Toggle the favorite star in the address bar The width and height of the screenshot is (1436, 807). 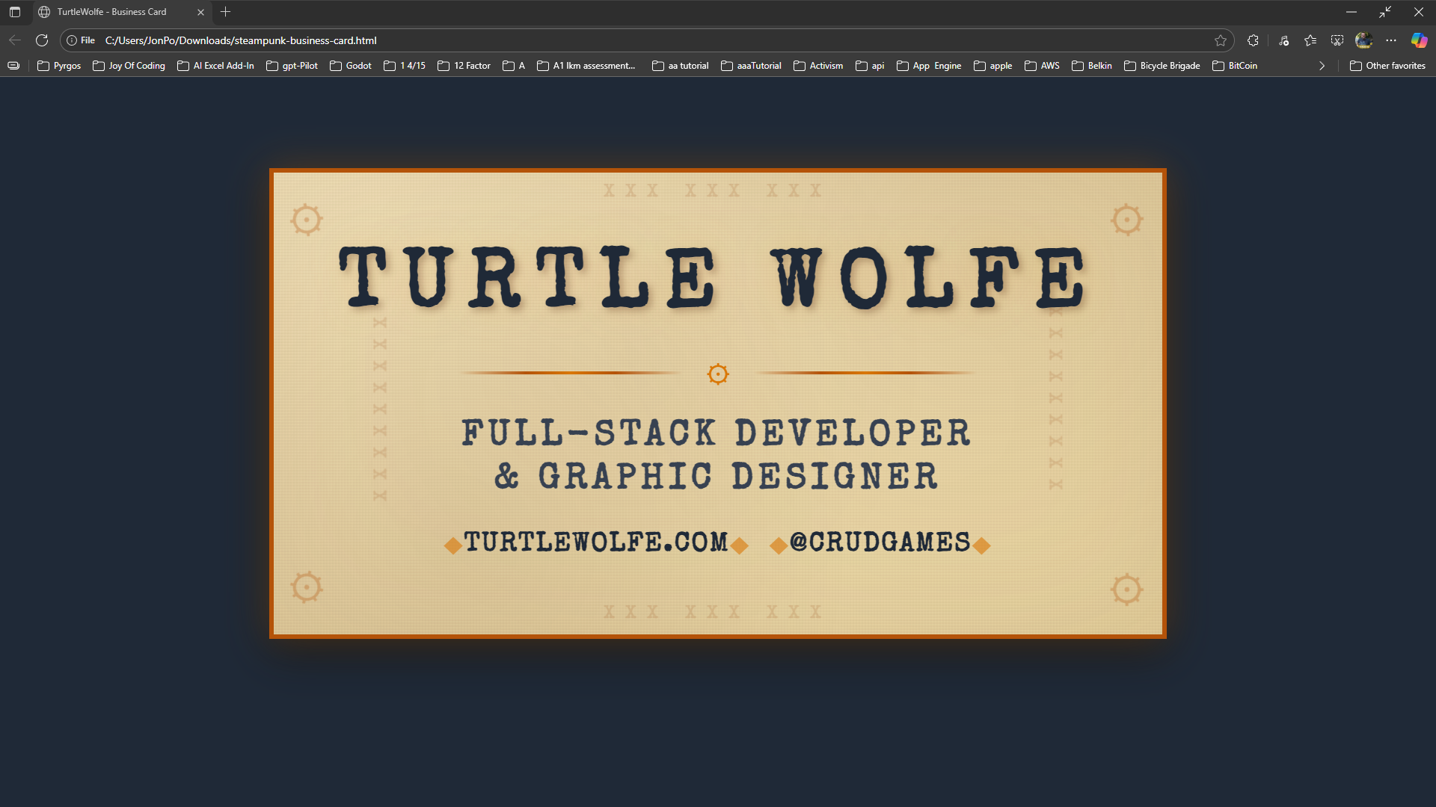(x=1221, y=40)
